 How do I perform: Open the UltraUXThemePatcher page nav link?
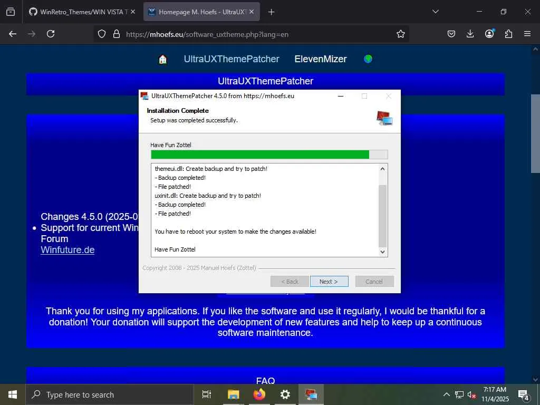coord(232,59)
